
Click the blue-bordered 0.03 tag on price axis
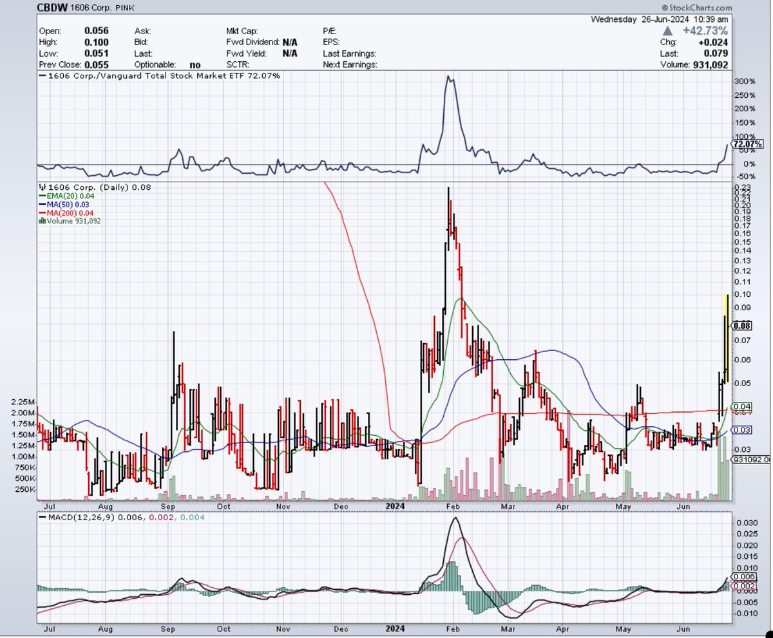coord(743,429)
